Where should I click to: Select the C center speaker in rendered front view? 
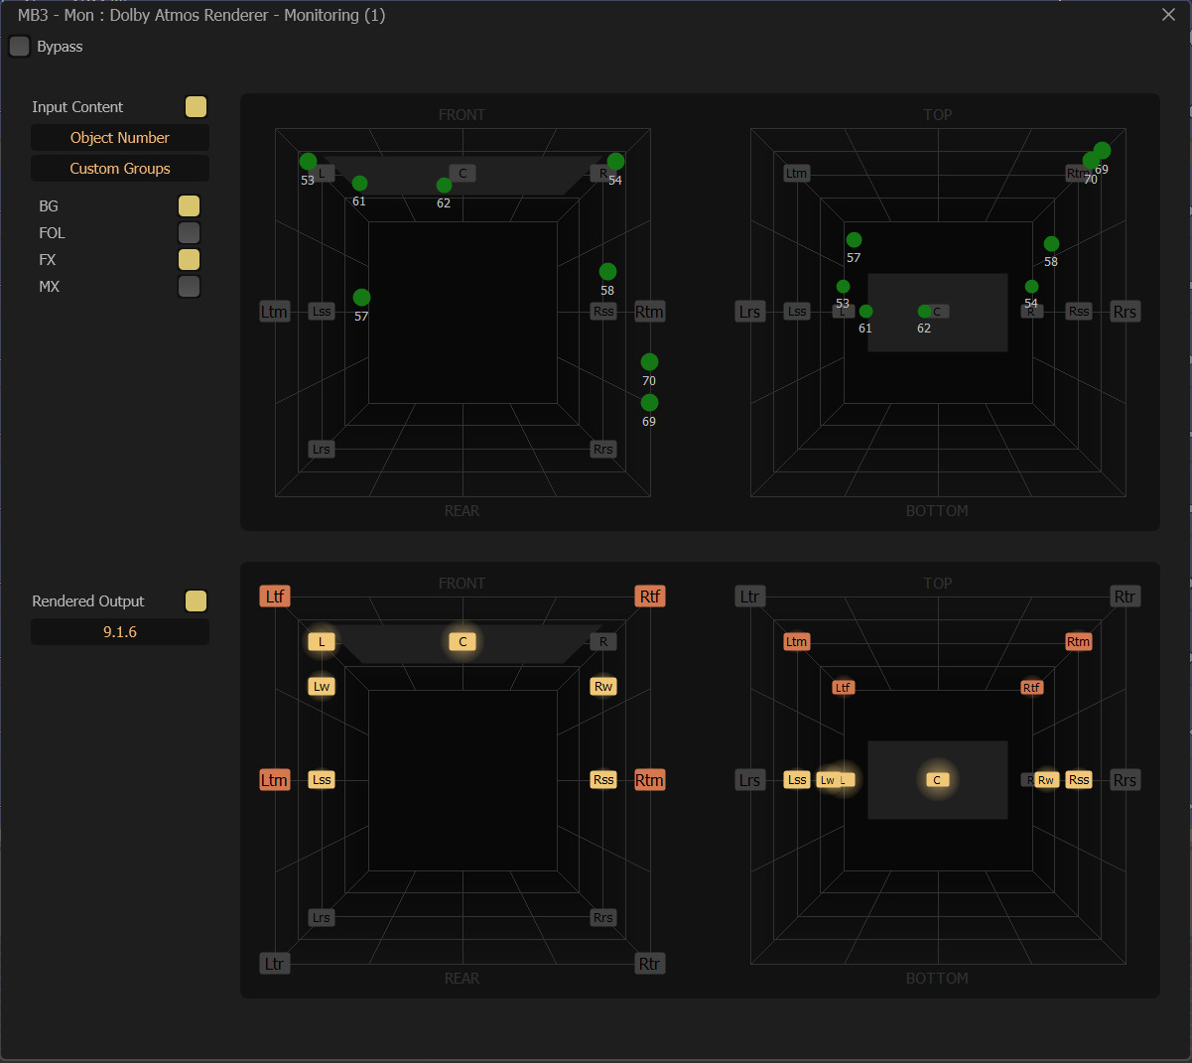(x=462, y=641)
